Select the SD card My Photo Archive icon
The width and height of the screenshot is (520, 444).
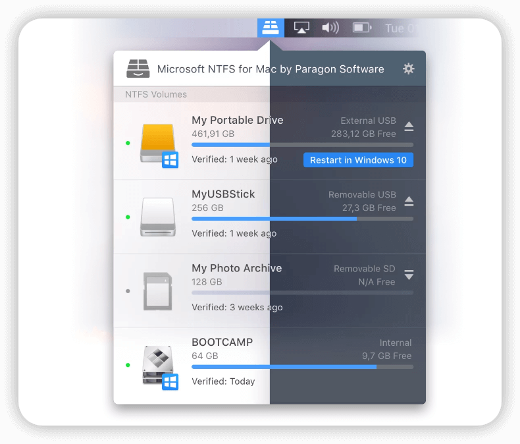click(x=158, y=291)
